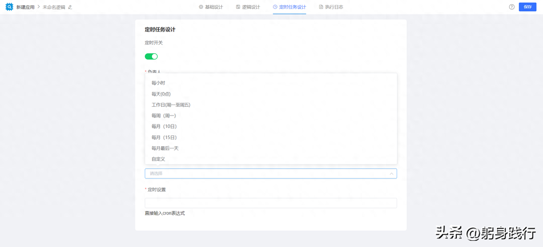Image resolution: width=543 pixels, height=247 pixels.
Task: Go to the 执行日志 tab
Action: tap(331, 7)
